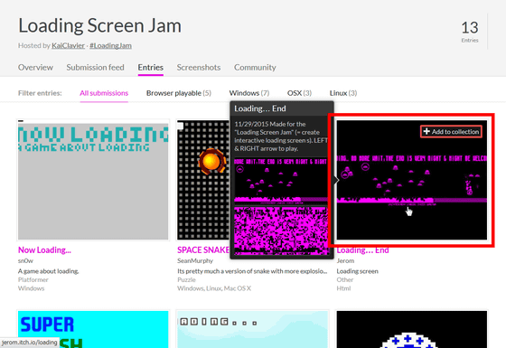Open the Screenshots tab

(x=199, y=67)
